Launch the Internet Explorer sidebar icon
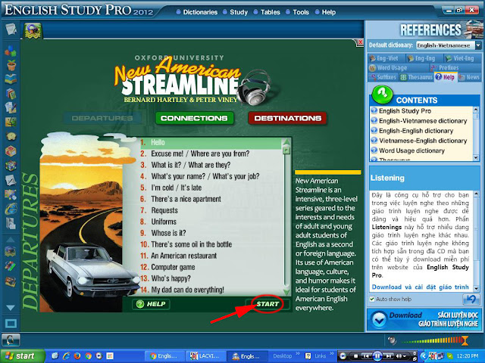 pyautogui.click(x=11, y=209)
